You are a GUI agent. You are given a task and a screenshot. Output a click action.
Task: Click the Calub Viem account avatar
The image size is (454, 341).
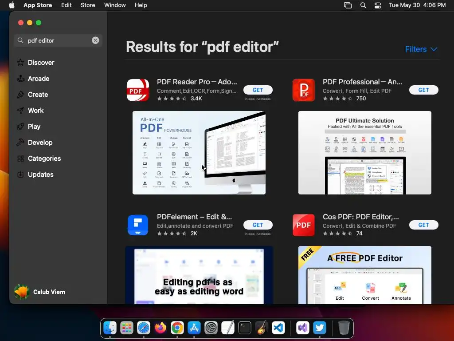pyautogui.click(x=22, y=292)
